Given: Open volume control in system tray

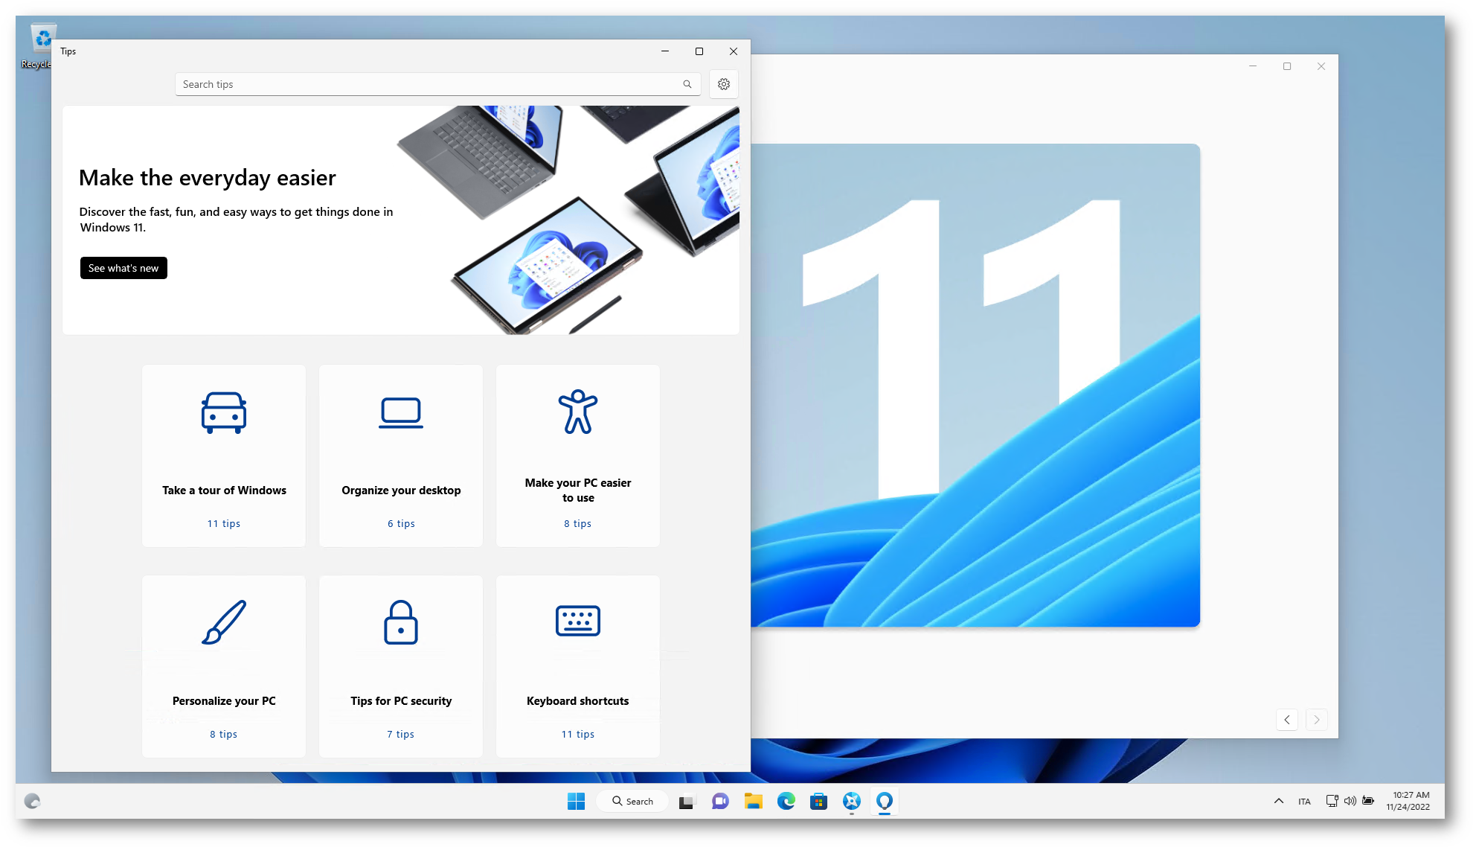Looking at the screenshot, I should (x=1350, y=801).
